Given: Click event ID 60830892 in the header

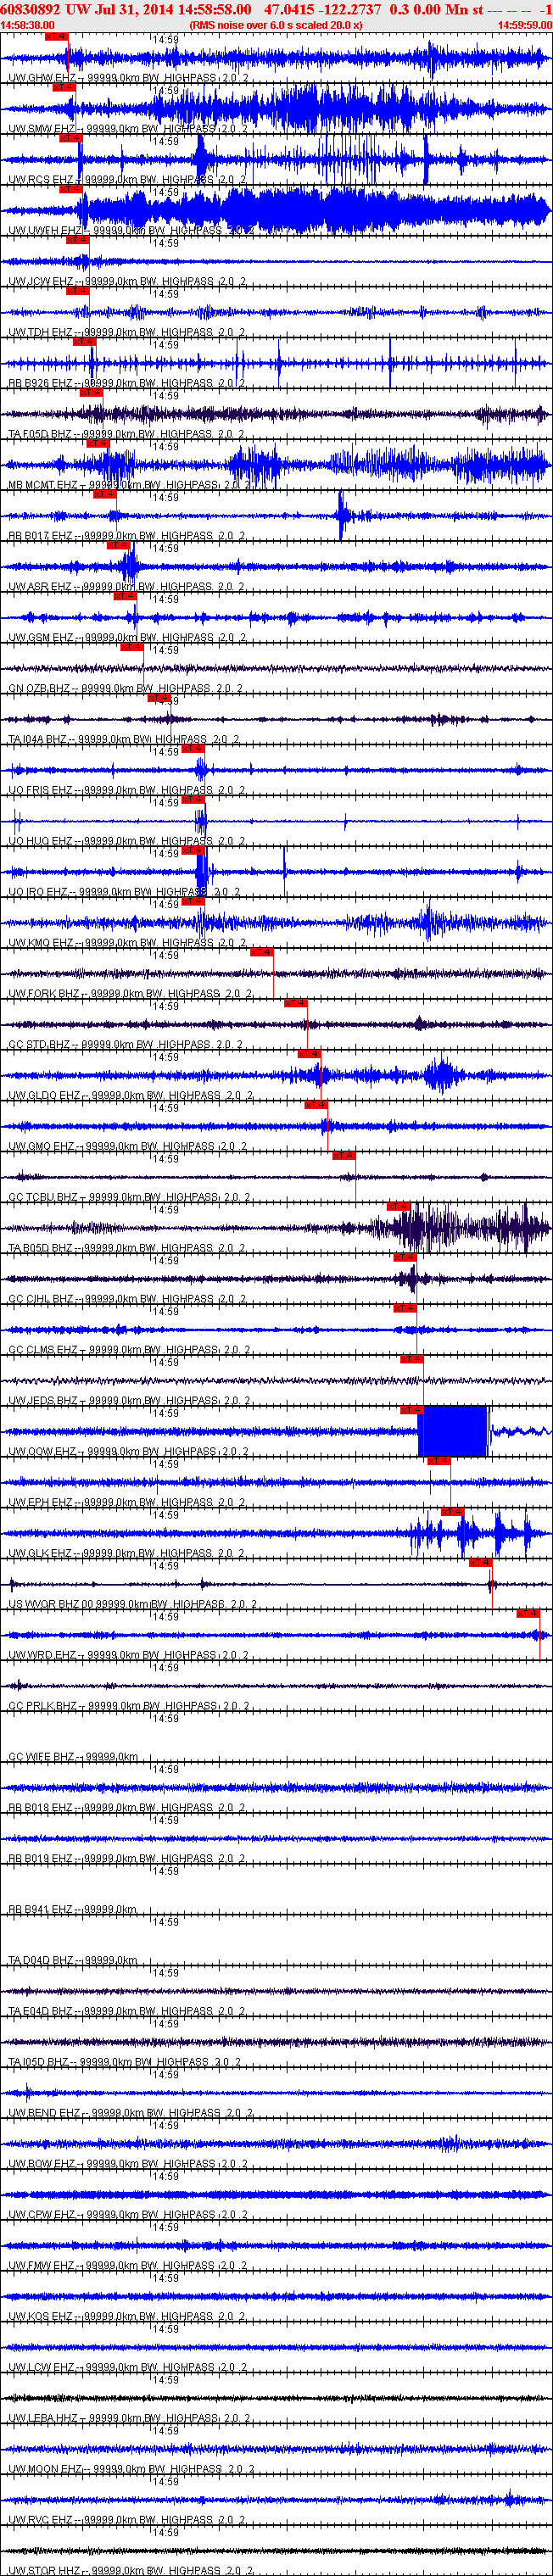Looking at the screenshot, I should pos(30,9).
